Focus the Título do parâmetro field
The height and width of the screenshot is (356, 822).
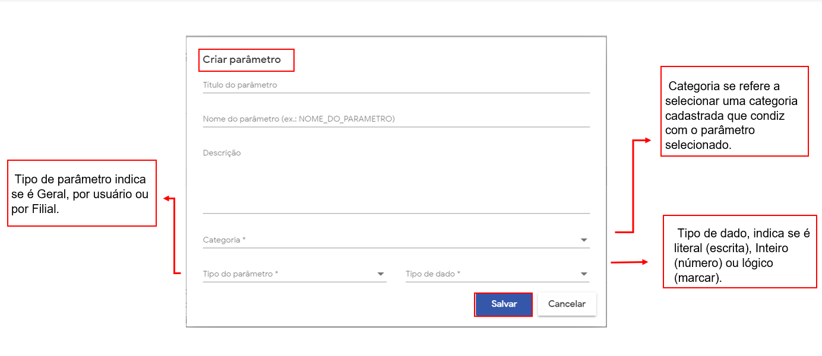click(396, 85)
